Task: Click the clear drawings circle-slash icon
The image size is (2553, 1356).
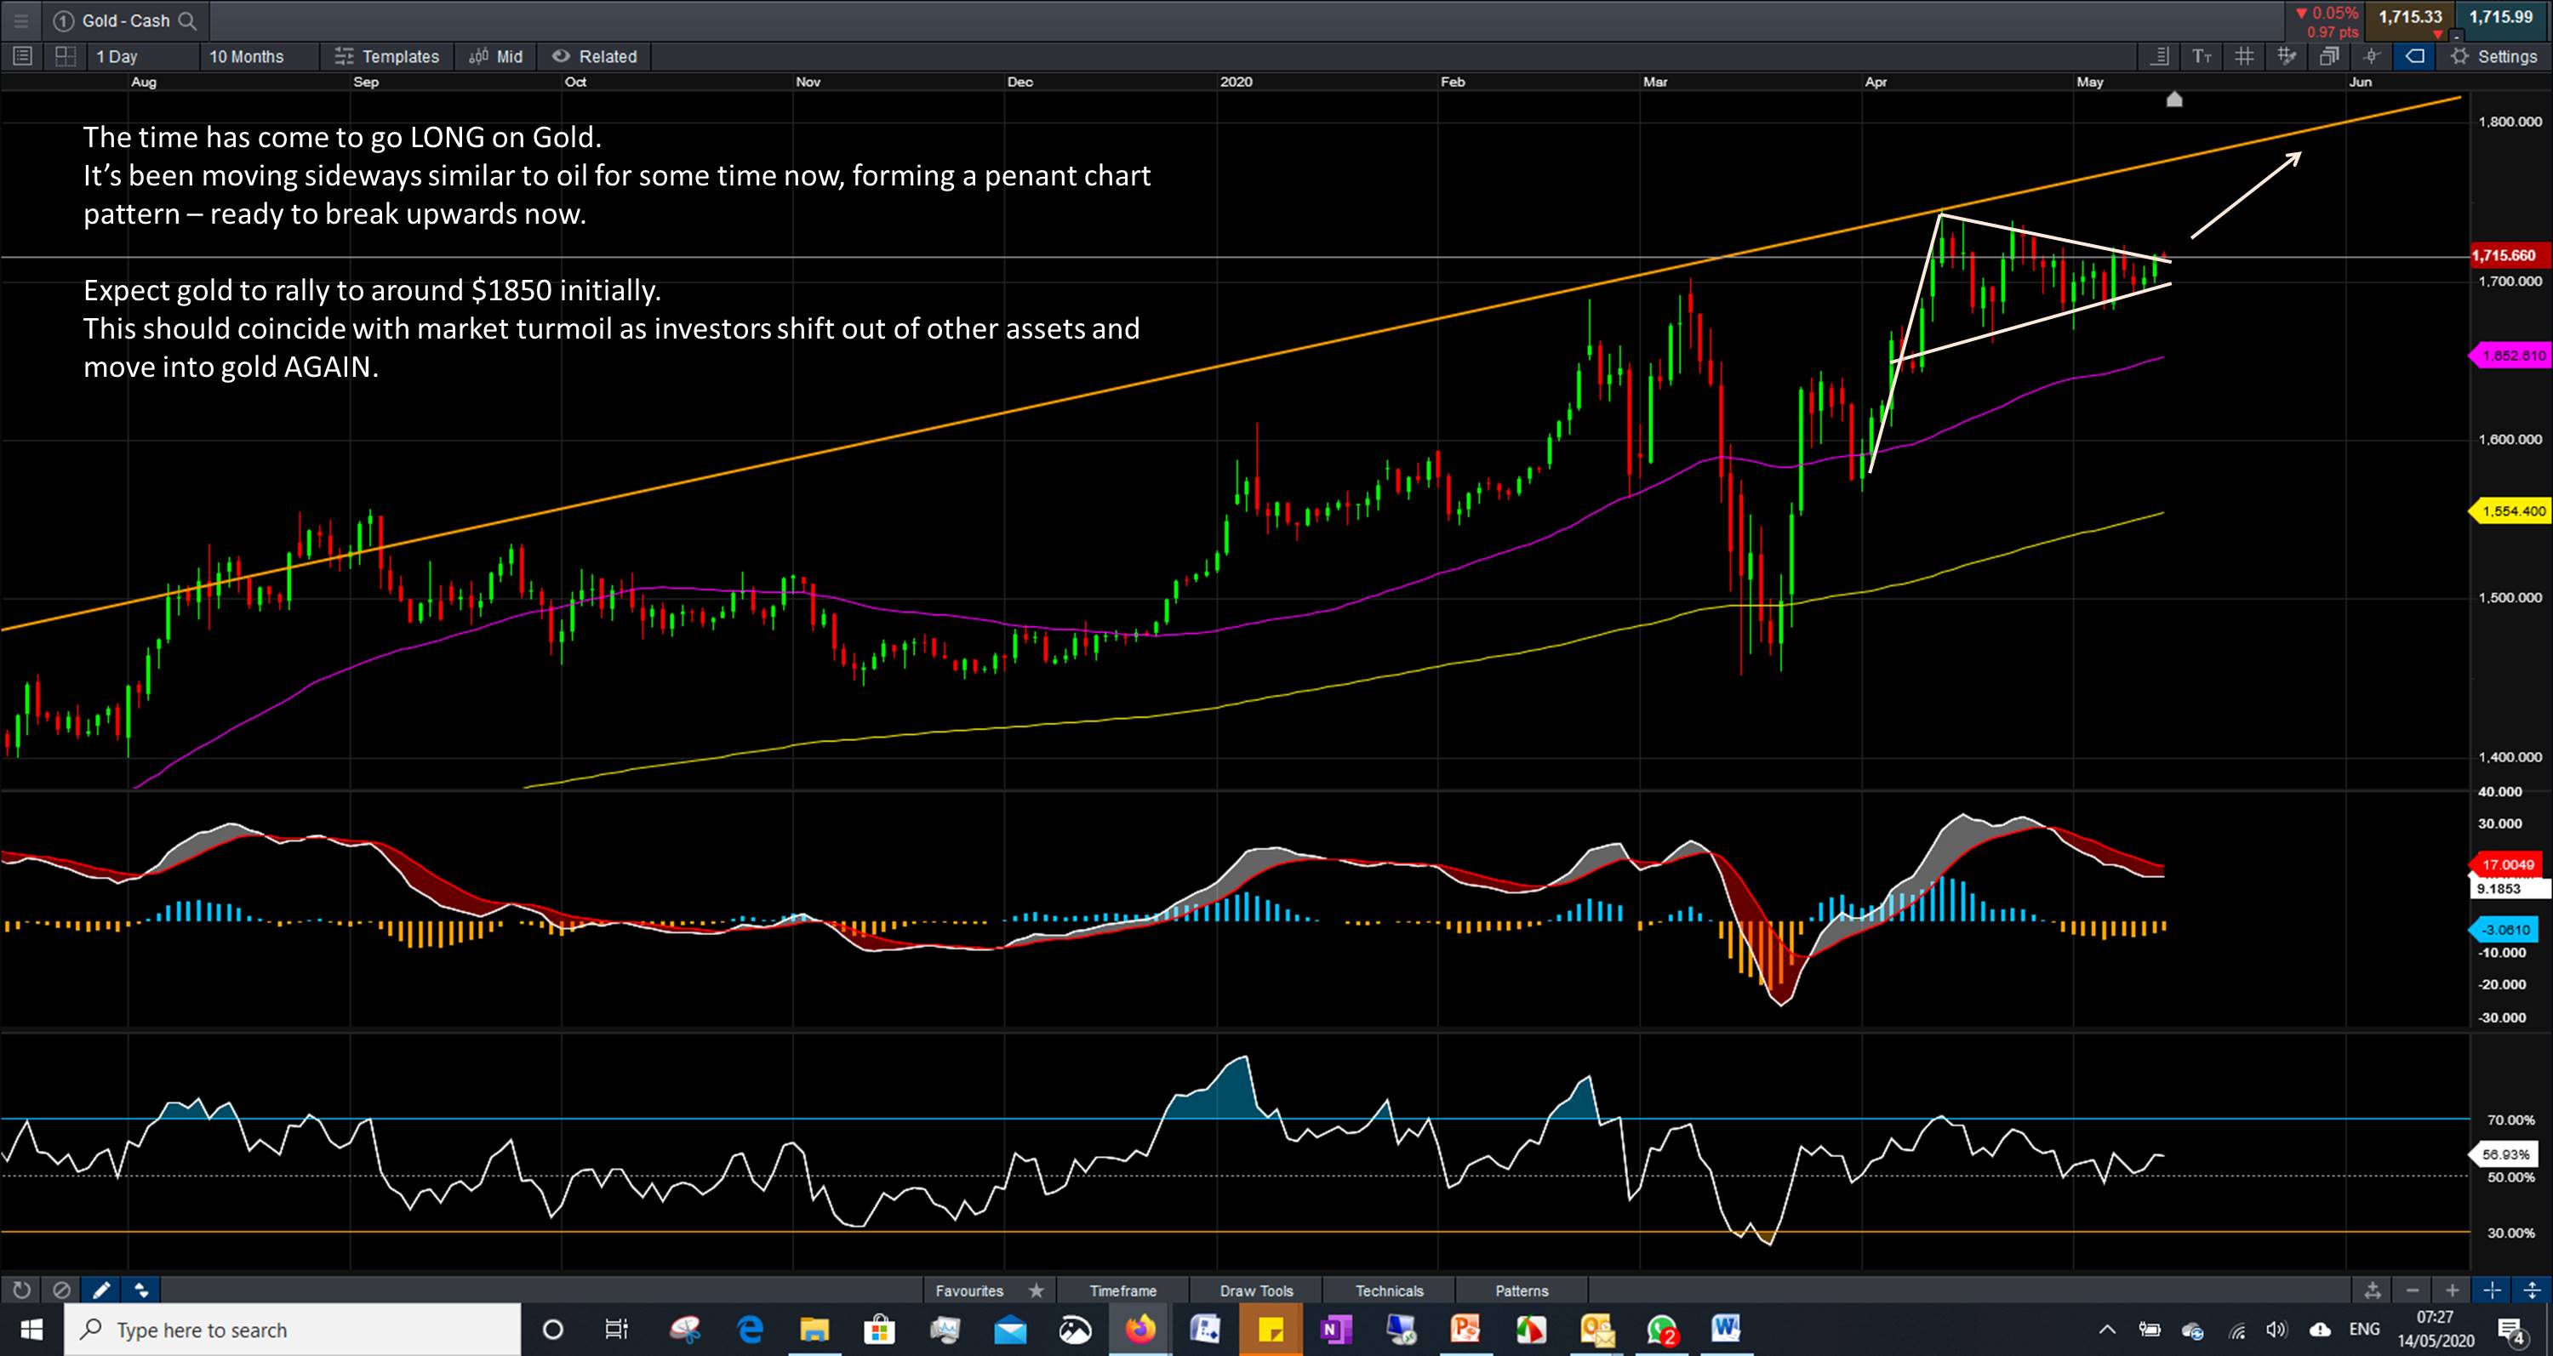Action: 61,1290
